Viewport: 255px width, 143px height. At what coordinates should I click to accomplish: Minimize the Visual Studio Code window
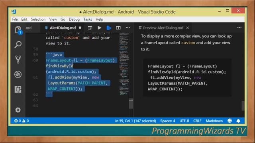point(220,12)
